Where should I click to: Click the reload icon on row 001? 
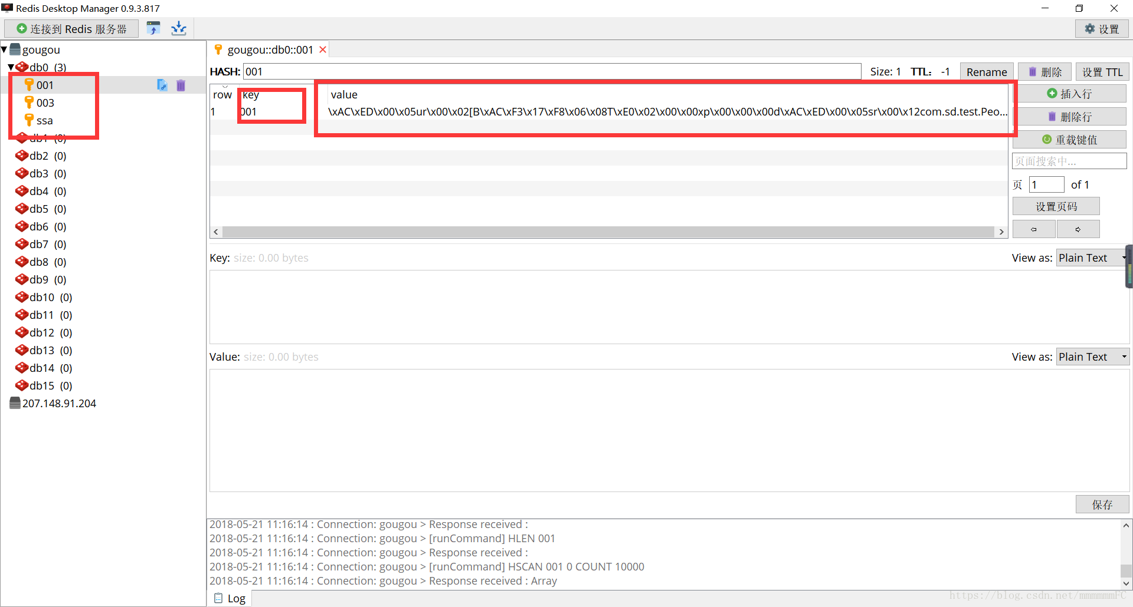[x=162, y=85]
